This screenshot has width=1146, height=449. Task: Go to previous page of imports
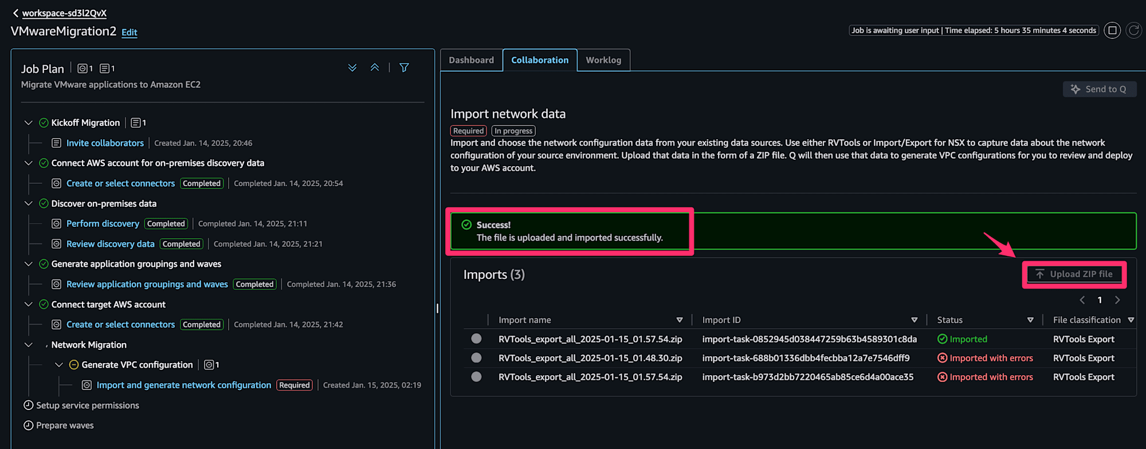pos(1082,300)
